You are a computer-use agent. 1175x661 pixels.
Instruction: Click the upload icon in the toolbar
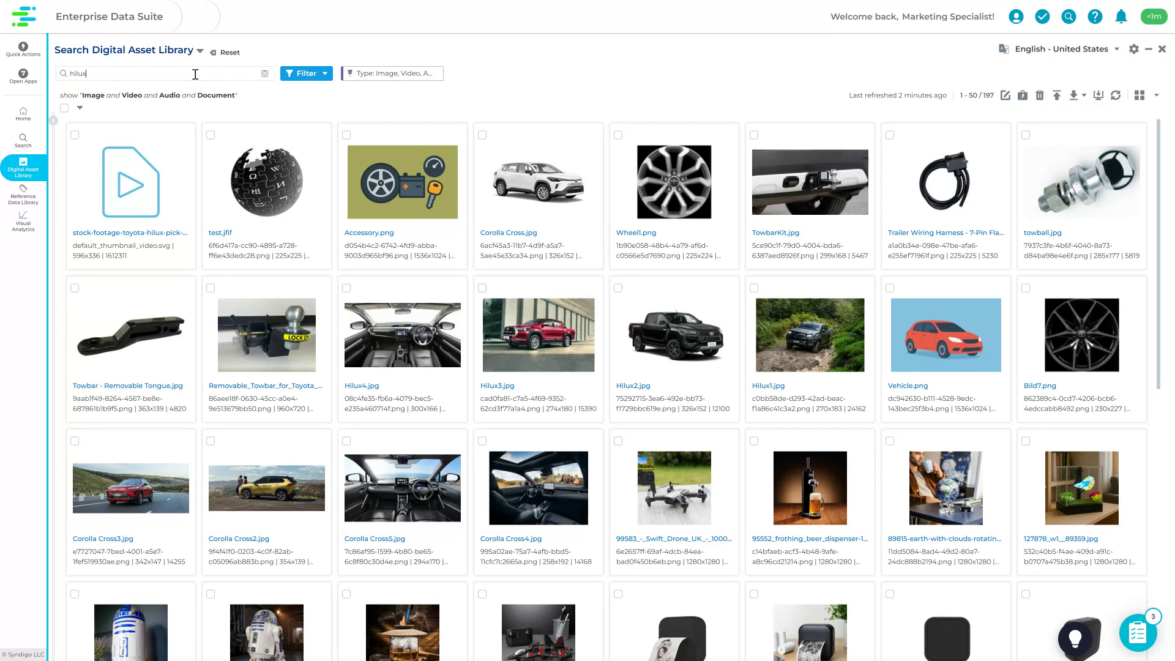point(1057,95)
